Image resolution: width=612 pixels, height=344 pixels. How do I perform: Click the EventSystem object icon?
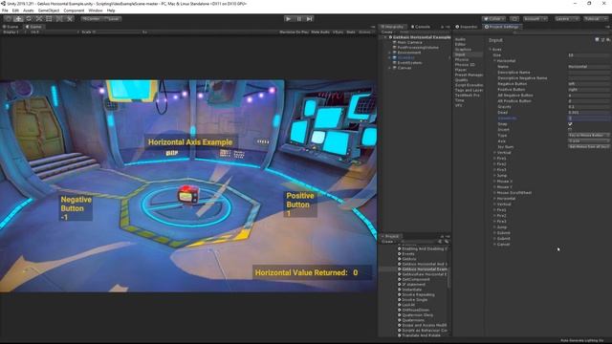[x=395, y=62]
